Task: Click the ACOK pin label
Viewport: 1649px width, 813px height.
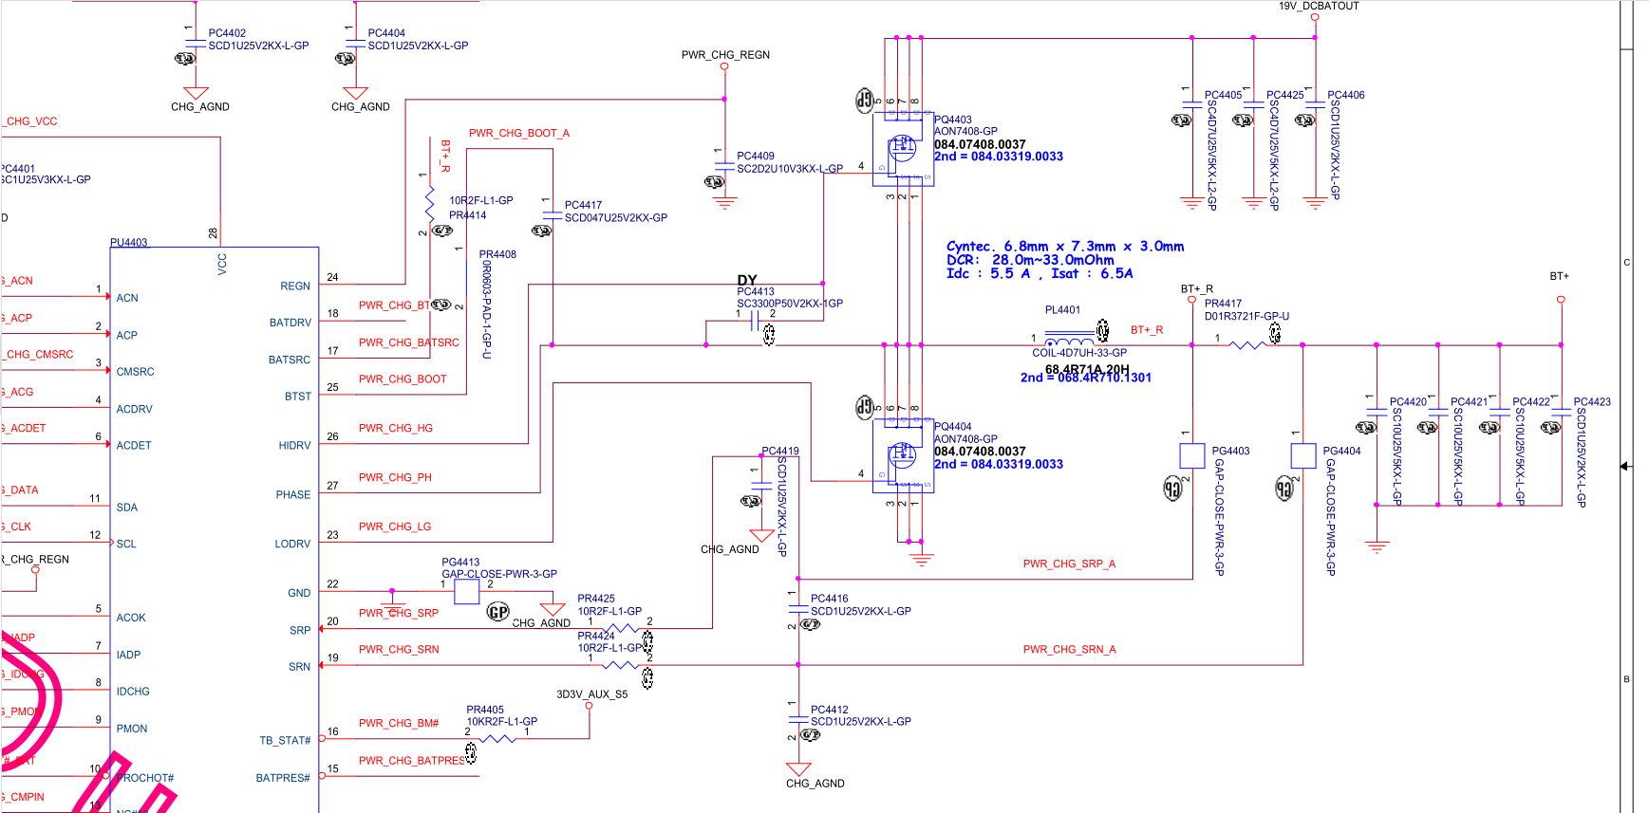Action: click(131, 619)
